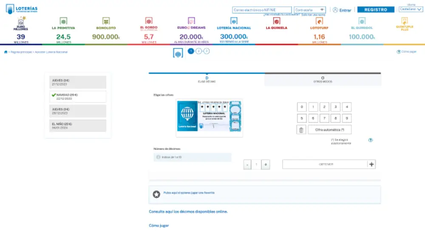Image resolution: width=425 pixels, height=241 pixels.
Task: Select the Jueves 28/12/2023 draw
Action: (x=78, y=111)
